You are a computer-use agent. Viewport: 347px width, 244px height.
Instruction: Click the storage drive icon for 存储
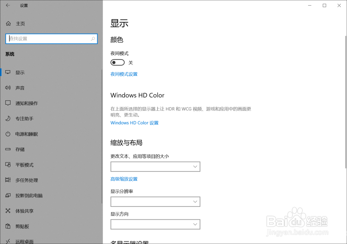tap(8, 149)
